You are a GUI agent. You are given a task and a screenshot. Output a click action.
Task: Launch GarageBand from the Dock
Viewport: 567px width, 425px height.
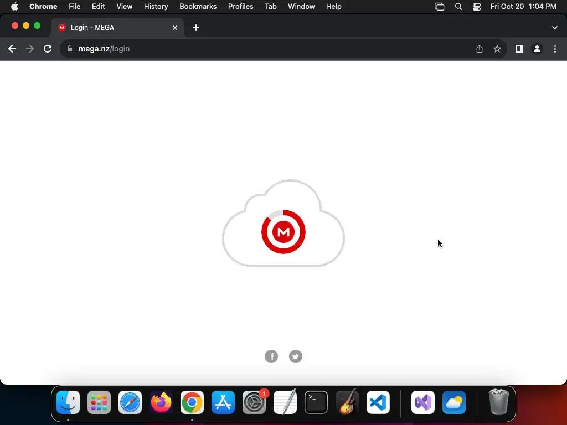point(347,402)
